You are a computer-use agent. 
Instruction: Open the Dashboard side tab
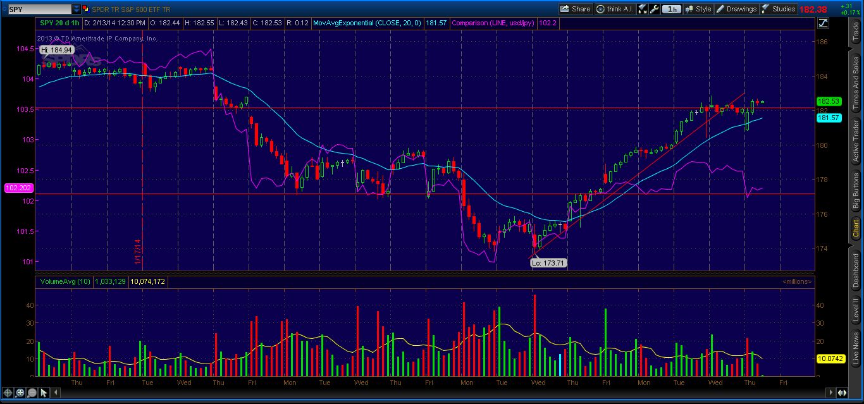856,270
